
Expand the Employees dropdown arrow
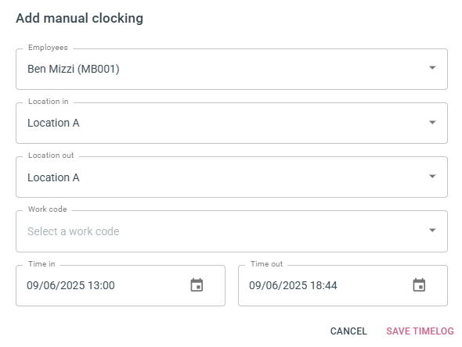(x=432, y=68)
